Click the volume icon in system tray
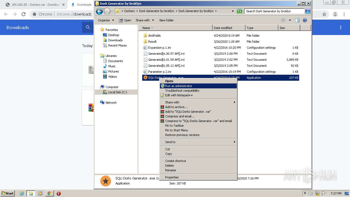This screenshot has width=350, height=197. 311,193
